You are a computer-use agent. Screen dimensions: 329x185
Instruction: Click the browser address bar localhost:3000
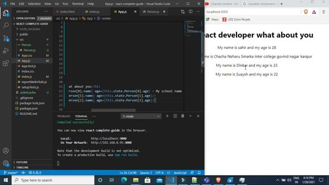pos(252,12)
